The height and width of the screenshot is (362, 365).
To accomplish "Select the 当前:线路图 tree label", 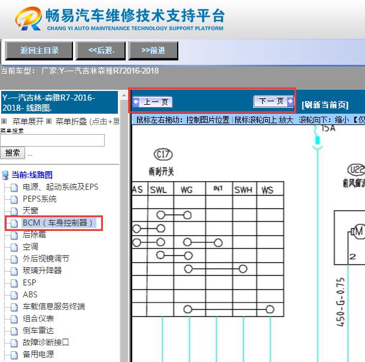I will 32,175.
